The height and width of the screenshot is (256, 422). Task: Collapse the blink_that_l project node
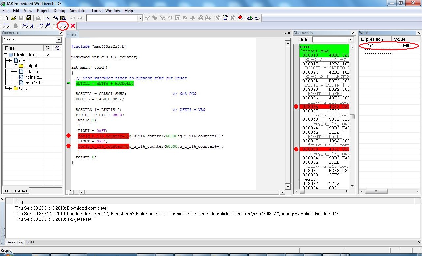pyautogui.click(x=5, y=55)
